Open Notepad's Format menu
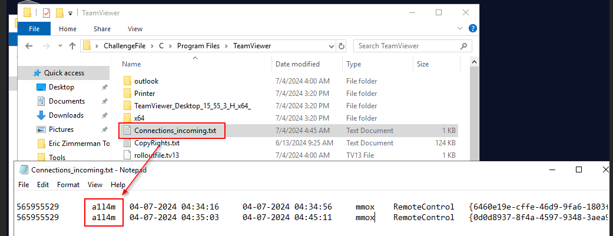 click(68, 184)
